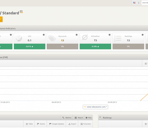Open the US flag country selector

134,3
